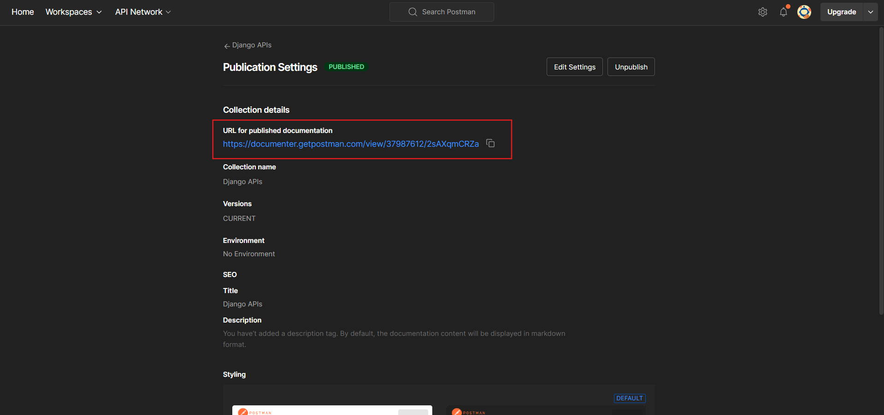The height and width of the screenshot is (415, 884).
Task: Click the Versions label
Action: coord(237,204)
